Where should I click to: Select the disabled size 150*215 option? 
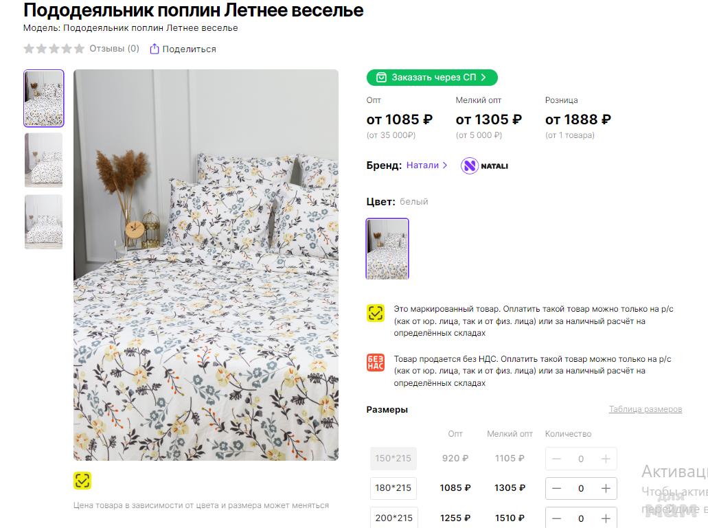click(393, 458)
